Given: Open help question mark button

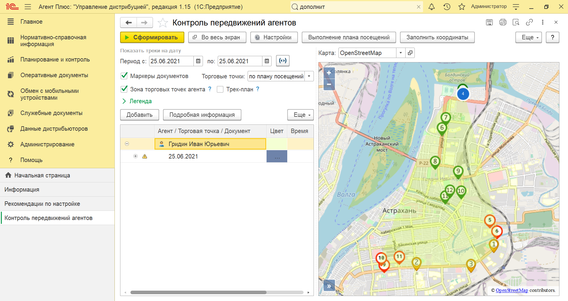Looking at the screenshot, I should point(552,37).
